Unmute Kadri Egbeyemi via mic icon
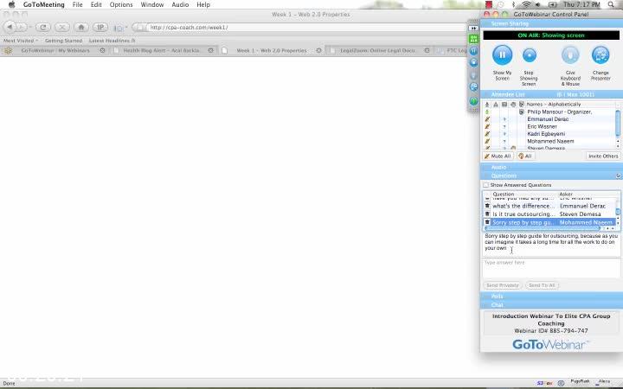The height and width of the screenshot is (389, 623). click(487, 134)
